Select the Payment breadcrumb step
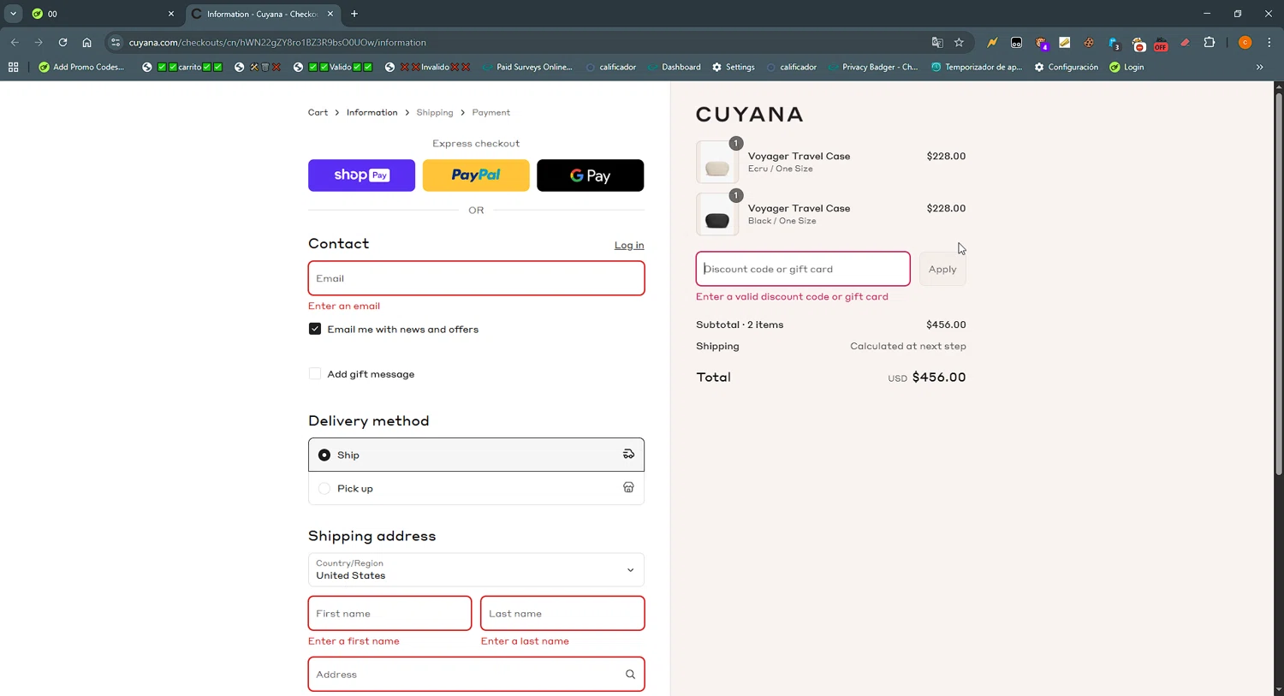 pos(490,112)
